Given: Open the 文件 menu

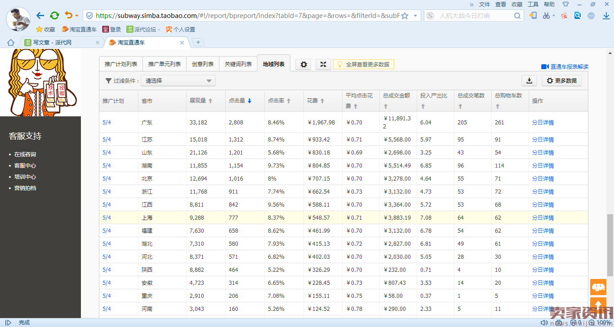Looking at the screenshot, I should (x=485, y=4).
